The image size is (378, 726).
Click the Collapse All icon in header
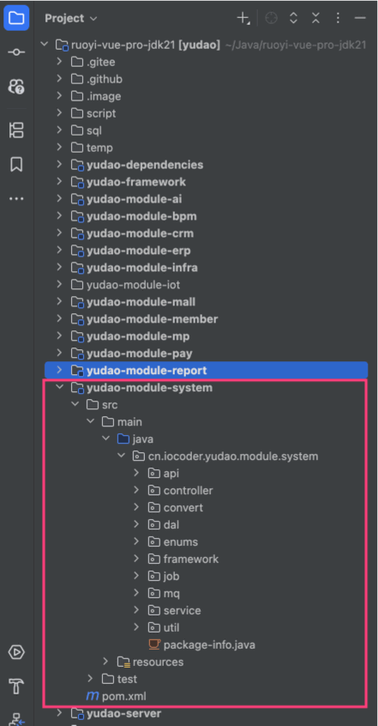[x=315, y=18]
